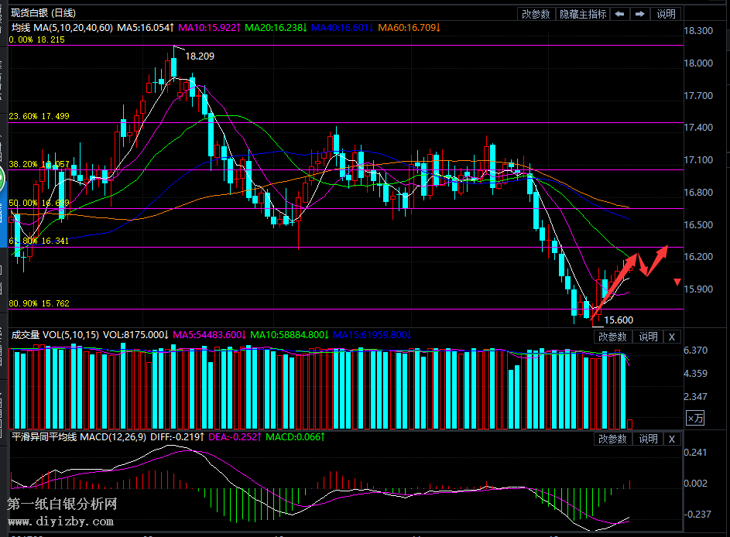730x537 pixels.
Task: Click 说明 in the main chart header
Action: [666, 14]
